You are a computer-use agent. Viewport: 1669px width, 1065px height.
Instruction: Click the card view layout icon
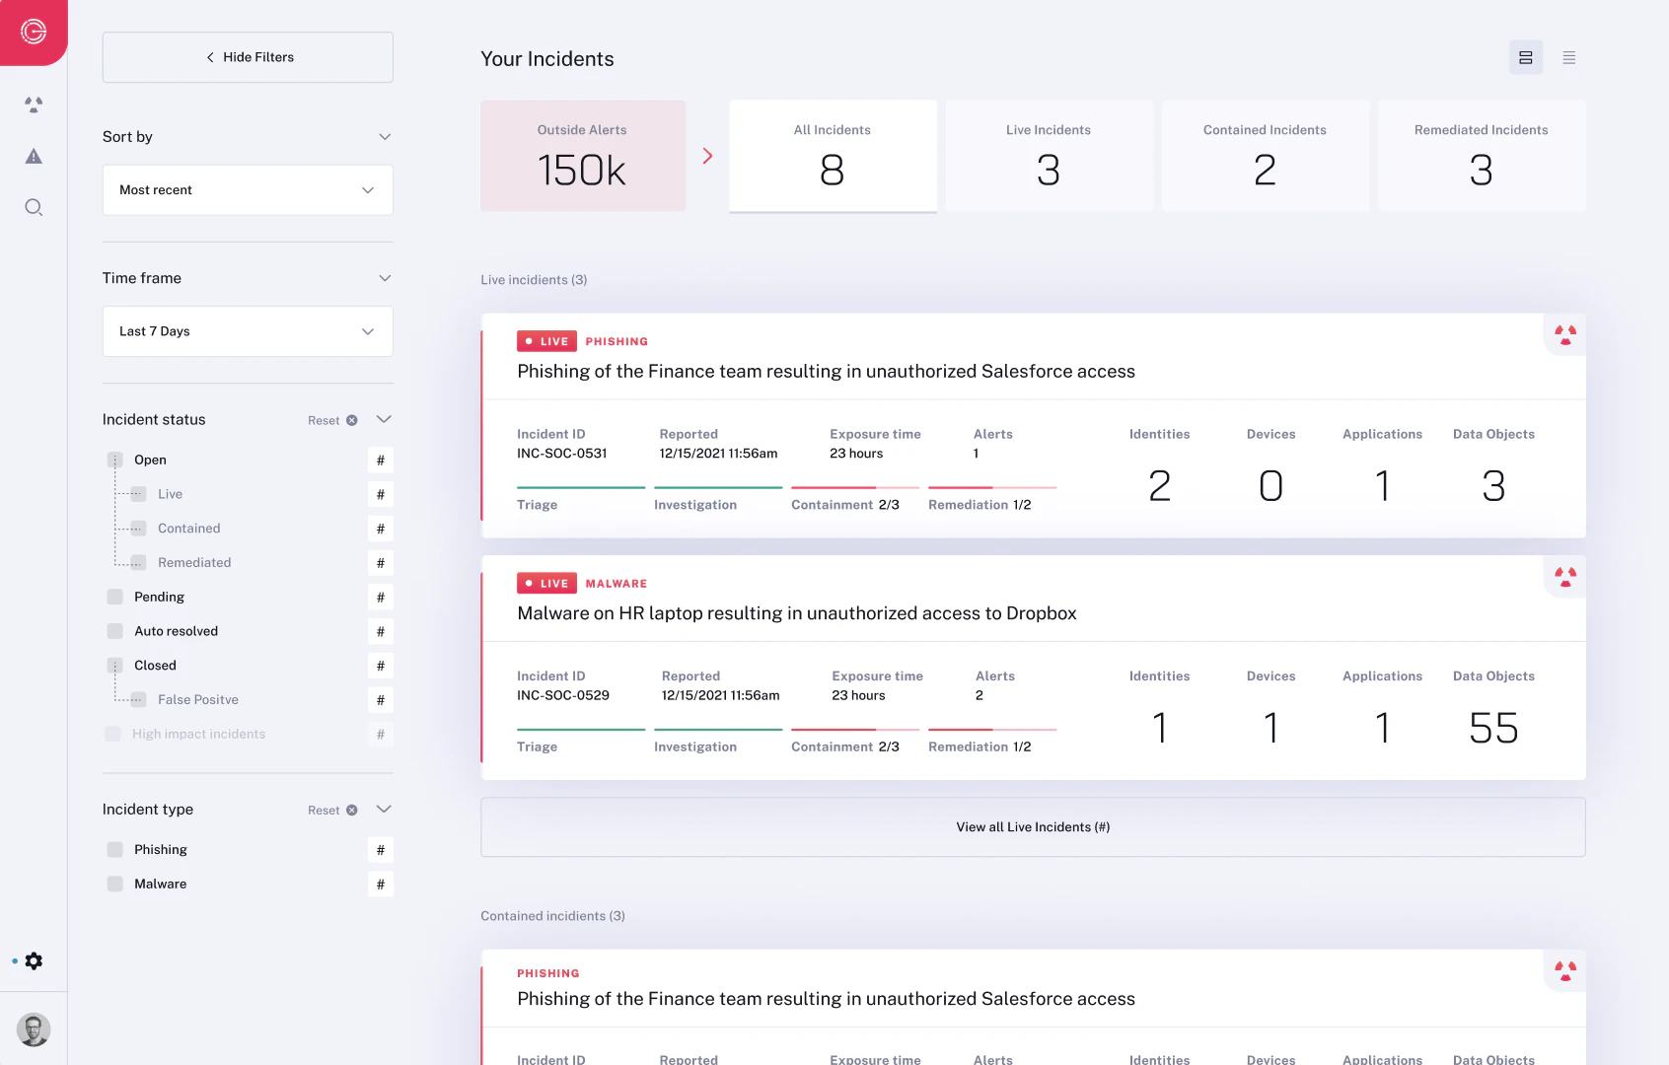tap(1525, 57)
